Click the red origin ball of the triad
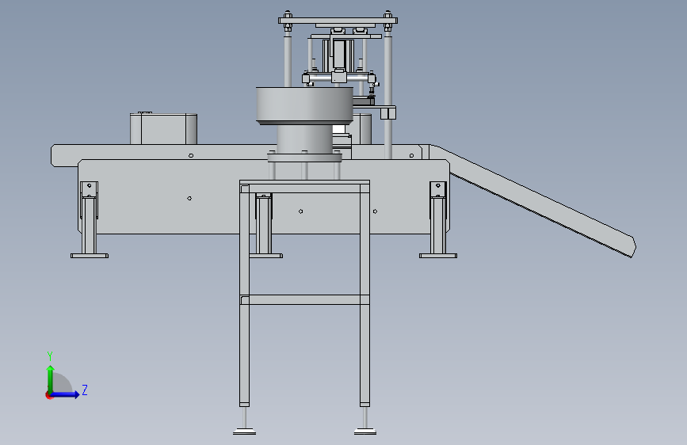This screenshot has width=687, height=445. pos(48,395)
